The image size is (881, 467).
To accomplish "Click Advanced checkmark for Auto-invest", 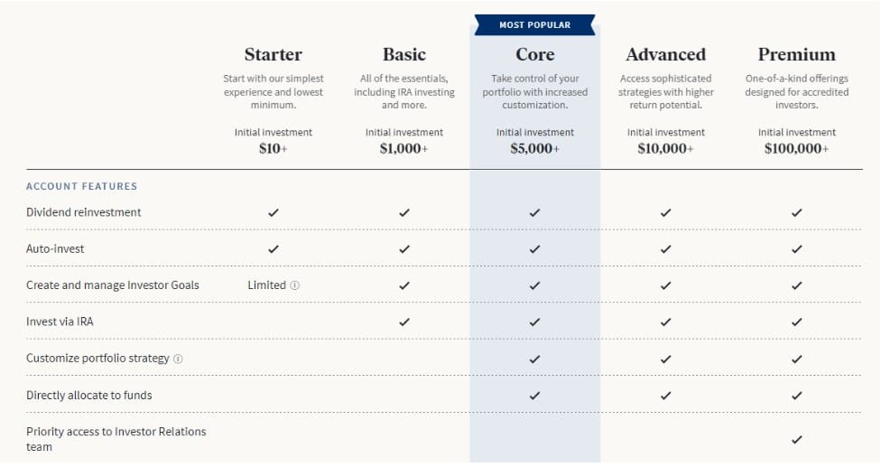I will [666, 249].
